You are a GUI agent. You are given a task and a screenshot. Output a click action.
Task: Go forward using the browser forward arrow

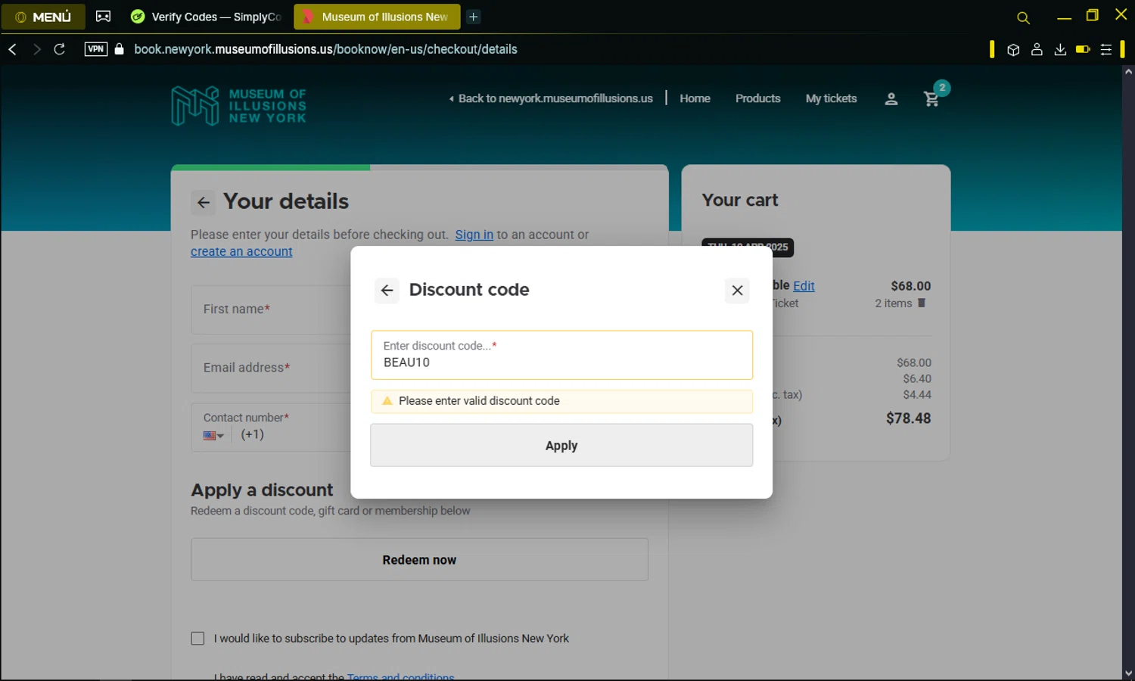[x=36, y=49]
